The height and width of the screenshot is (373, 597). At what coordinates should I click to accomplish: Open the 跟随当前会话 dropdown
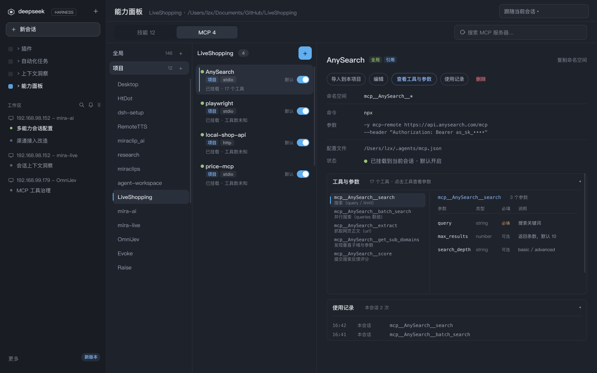544,11
